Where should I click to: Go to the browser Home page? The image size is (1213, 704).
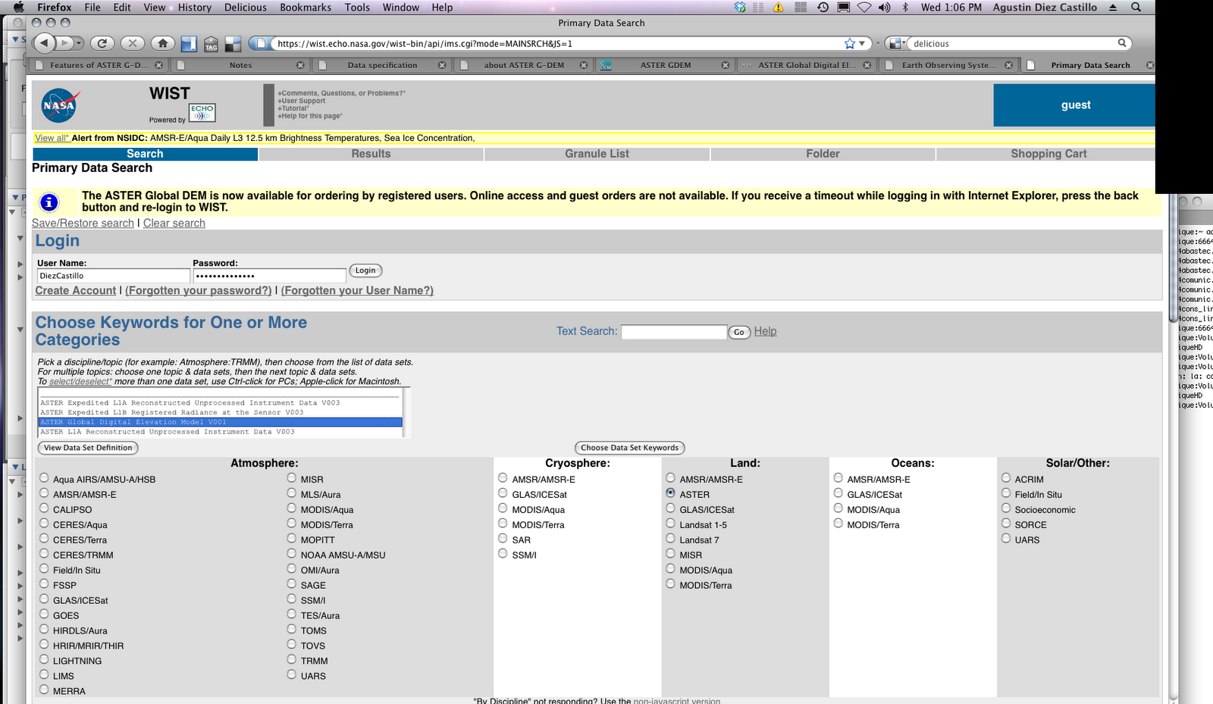click(162, 43)
